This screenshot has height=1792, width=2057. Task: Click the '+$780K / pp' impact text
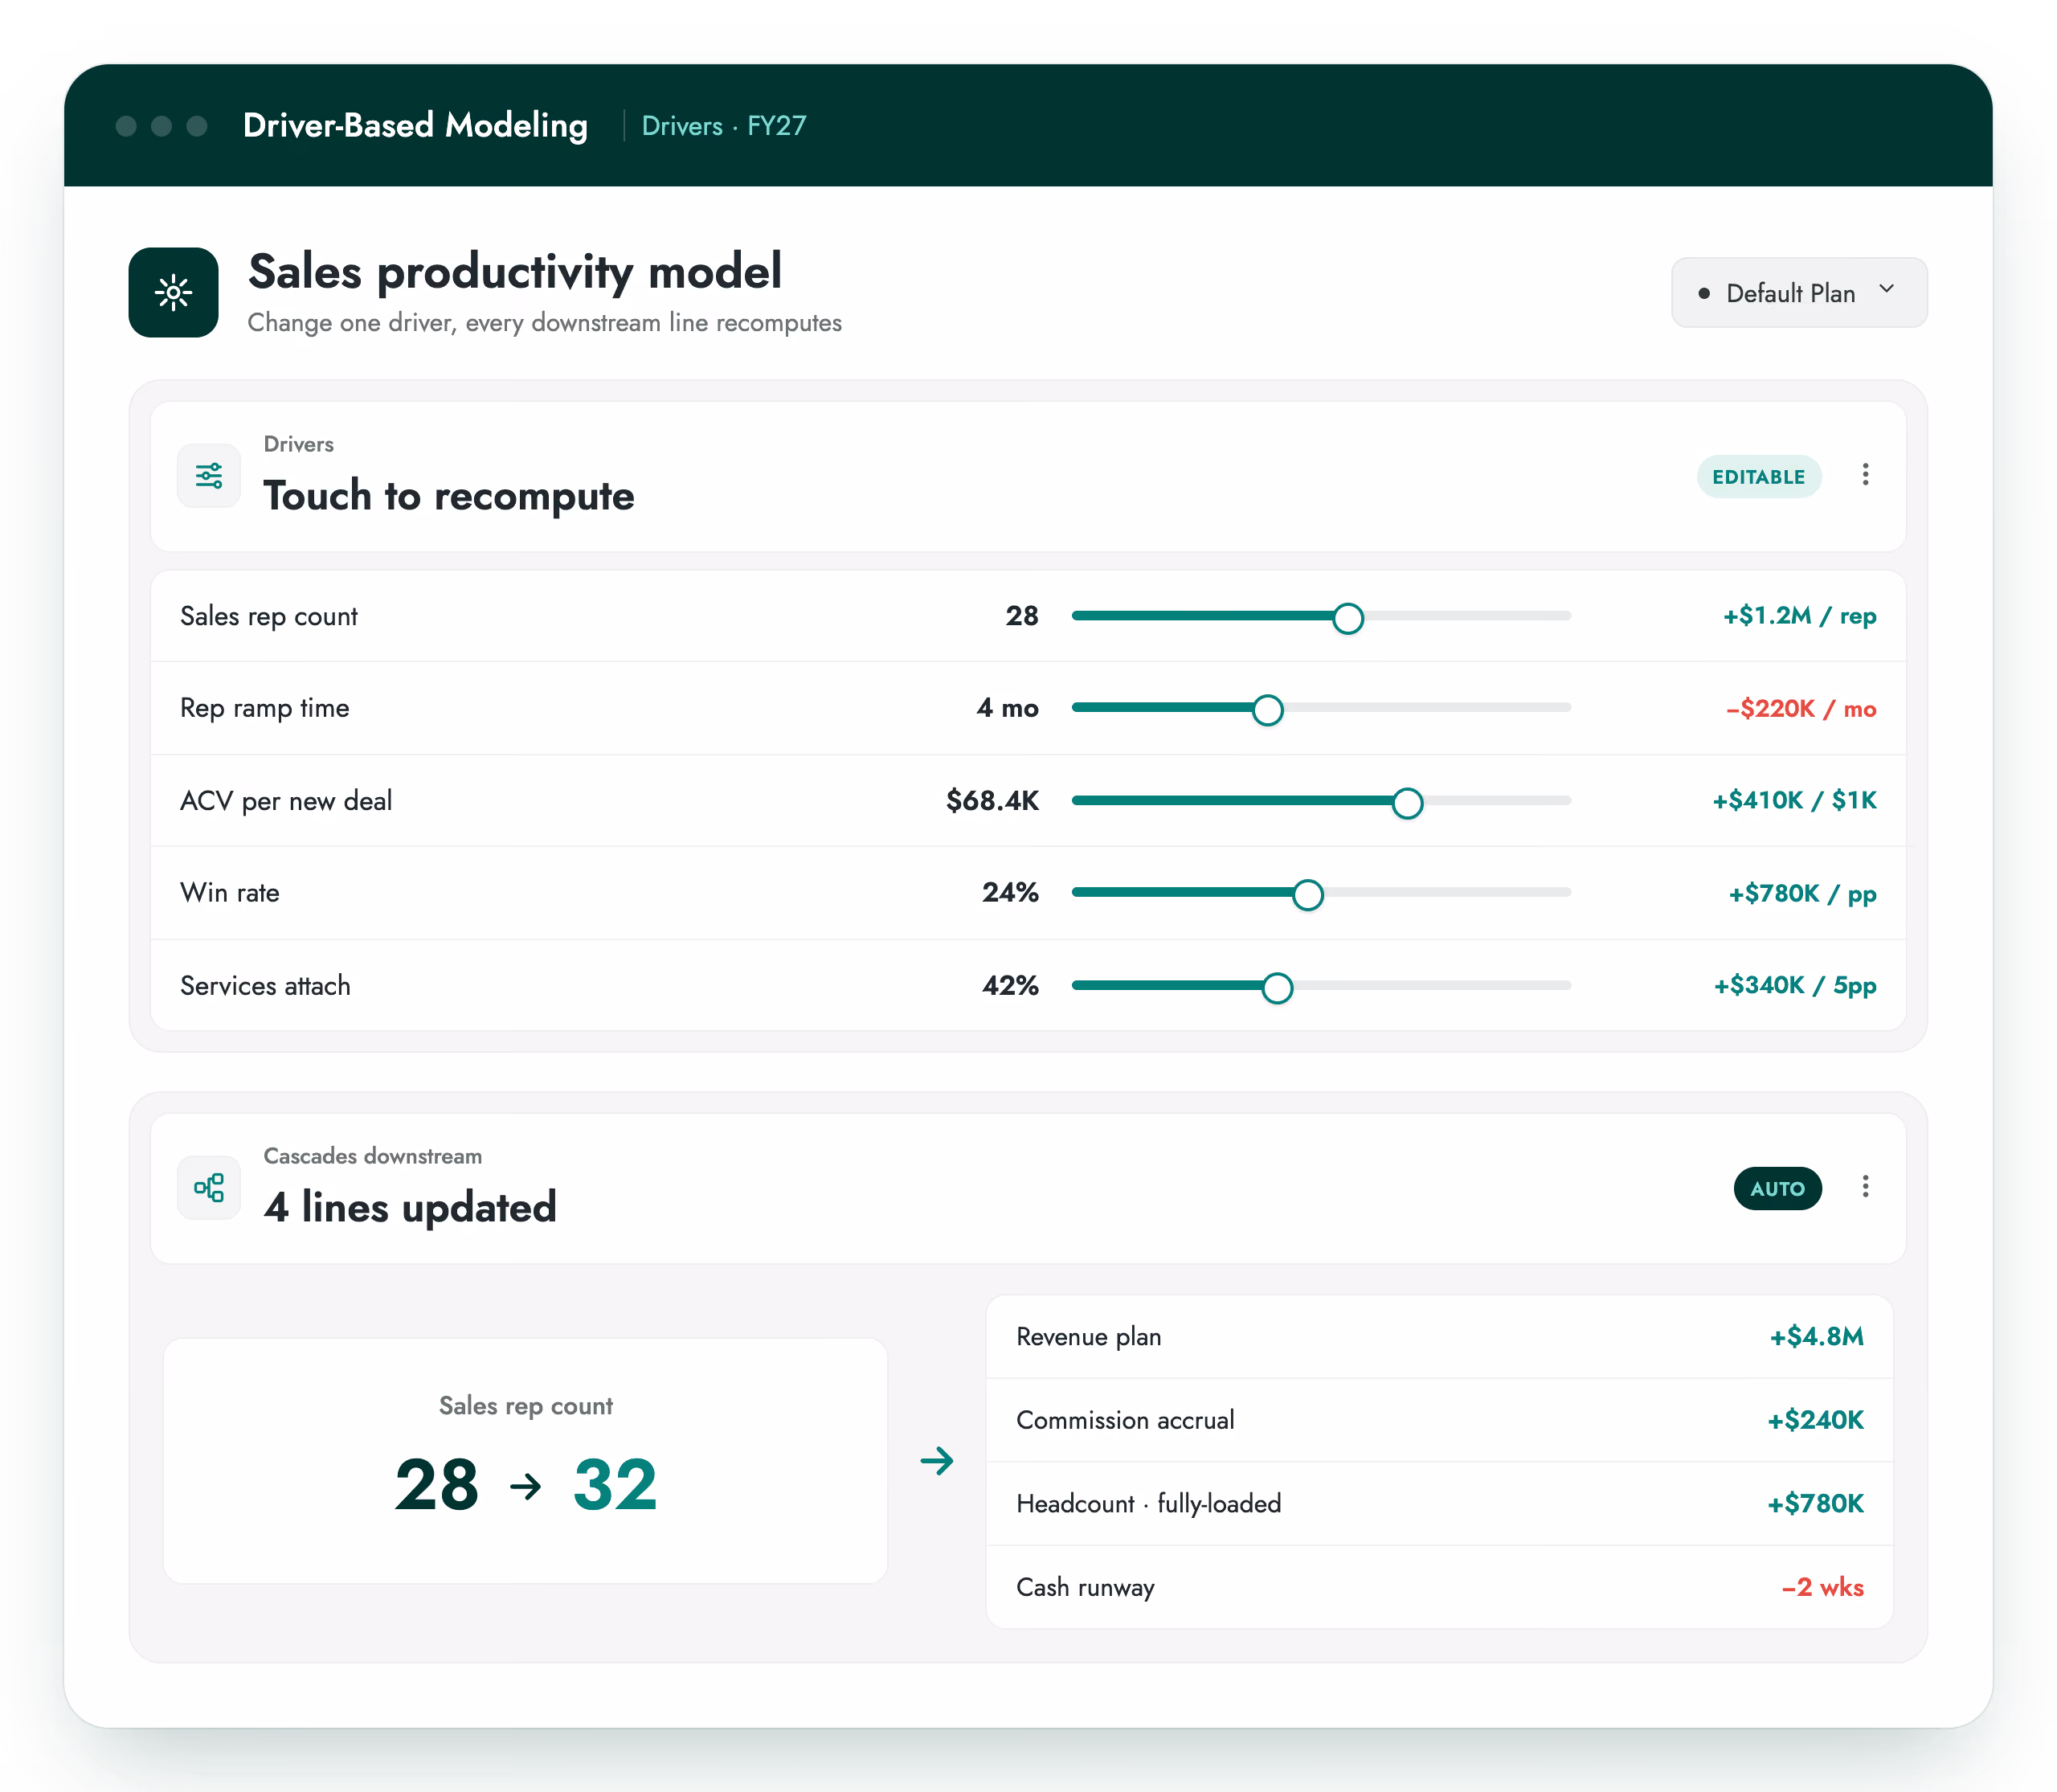1803,894
